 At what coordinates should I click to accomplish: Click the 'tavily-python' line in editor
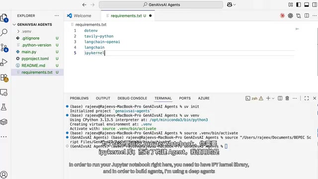pos(99,36)
